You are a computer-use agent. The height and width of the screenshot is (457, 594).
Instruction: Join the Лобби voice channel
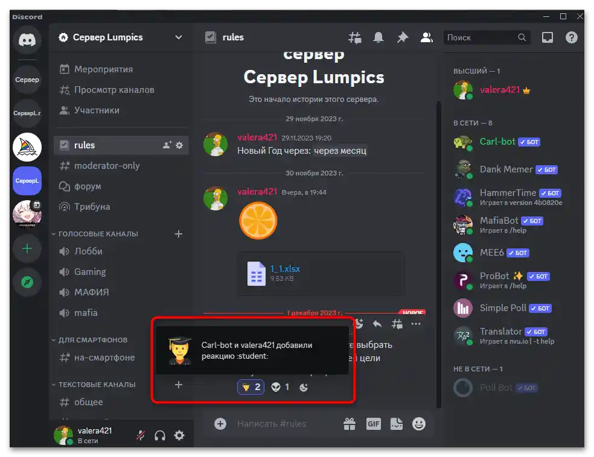[121, 251]
